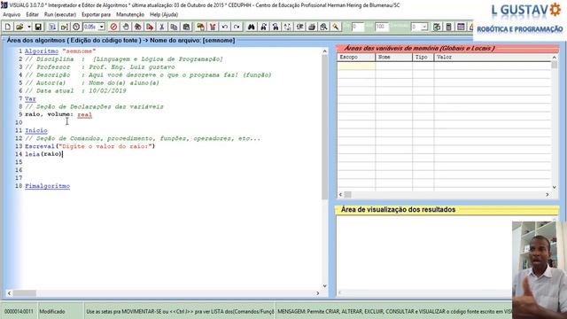This screenshot has height=319, width=567.
Task: Click the Valor column header
Action: tap(493, 57)
